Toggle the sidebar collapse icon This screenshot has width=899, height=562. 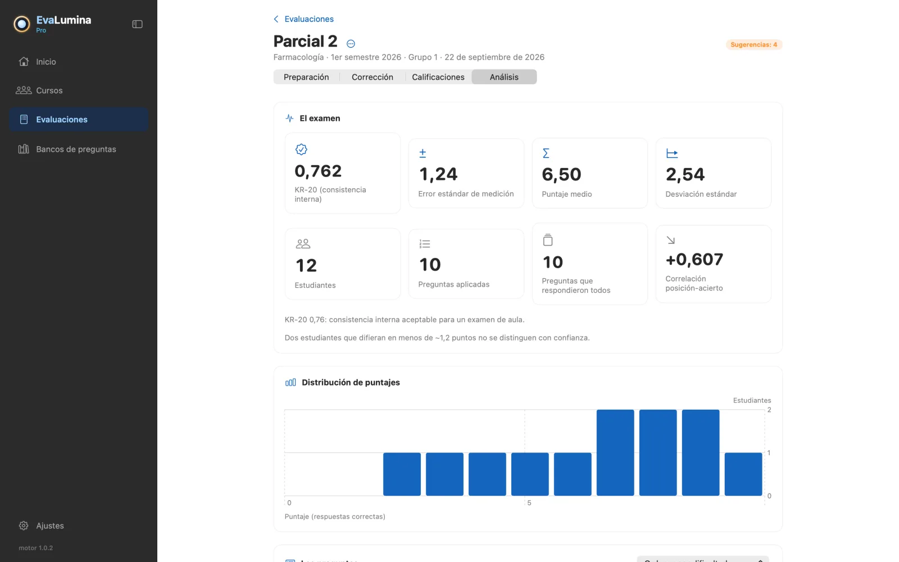pyautogui.click(x=137, y=24)
